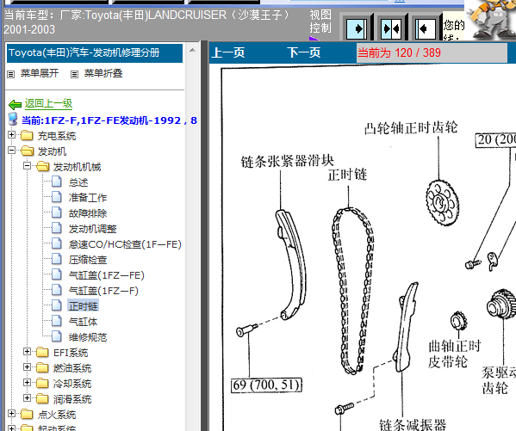Click the page icon beside 故障排除

[57, 212]
